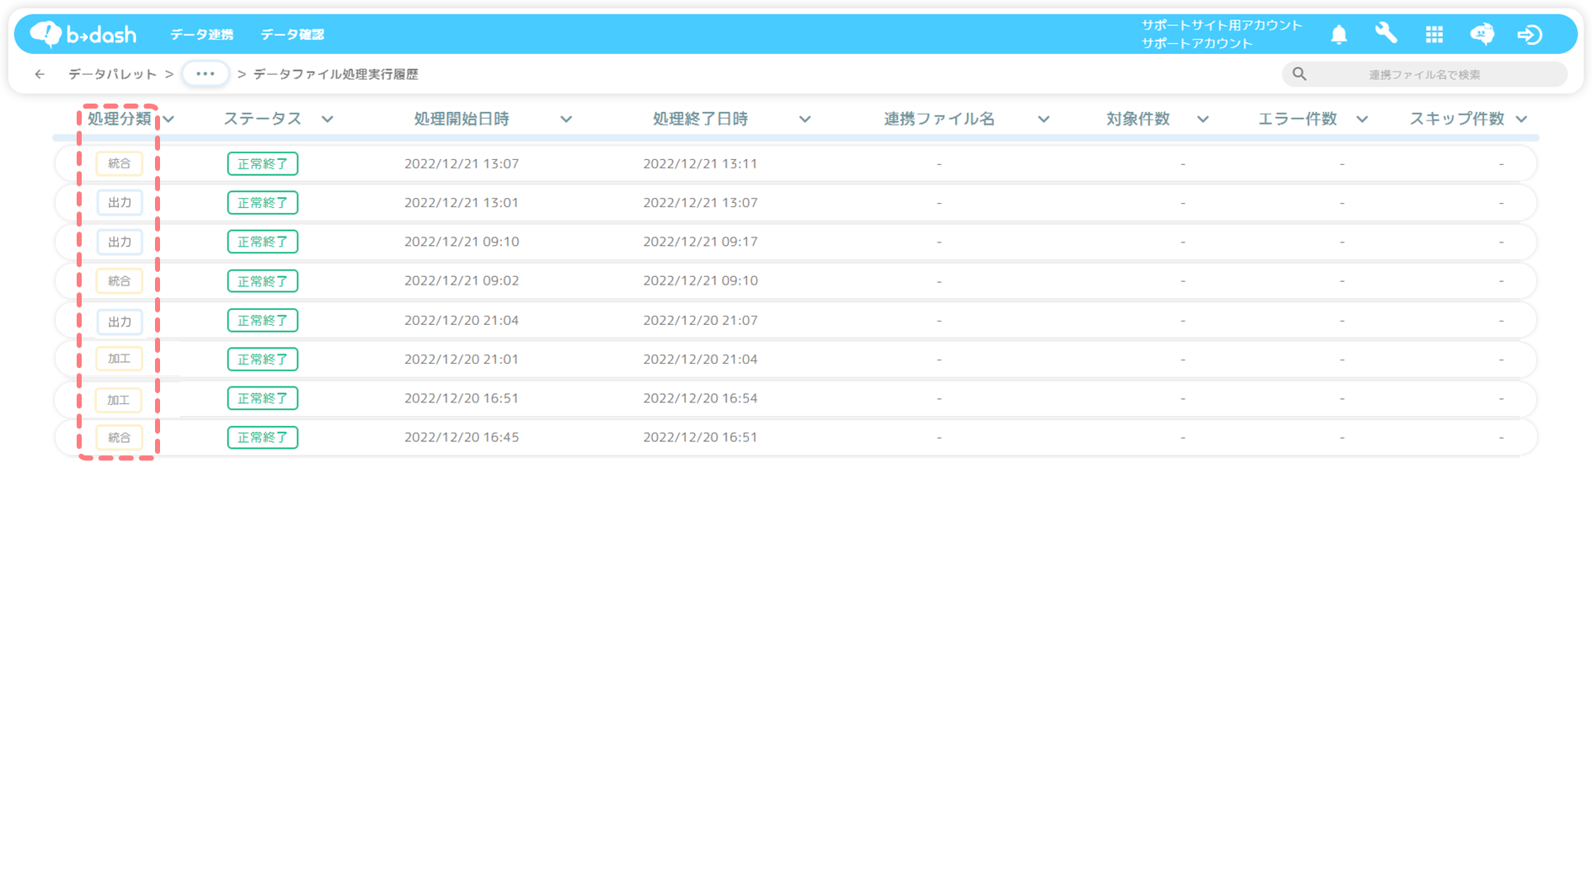This screenshot has height=895, width=1592.
Task: Open the ステータス column dropdown
Action: (328, 120)
